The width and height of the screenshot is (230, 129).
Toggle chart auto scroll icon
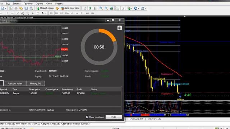pyautogui.click(x=118, y=8)
